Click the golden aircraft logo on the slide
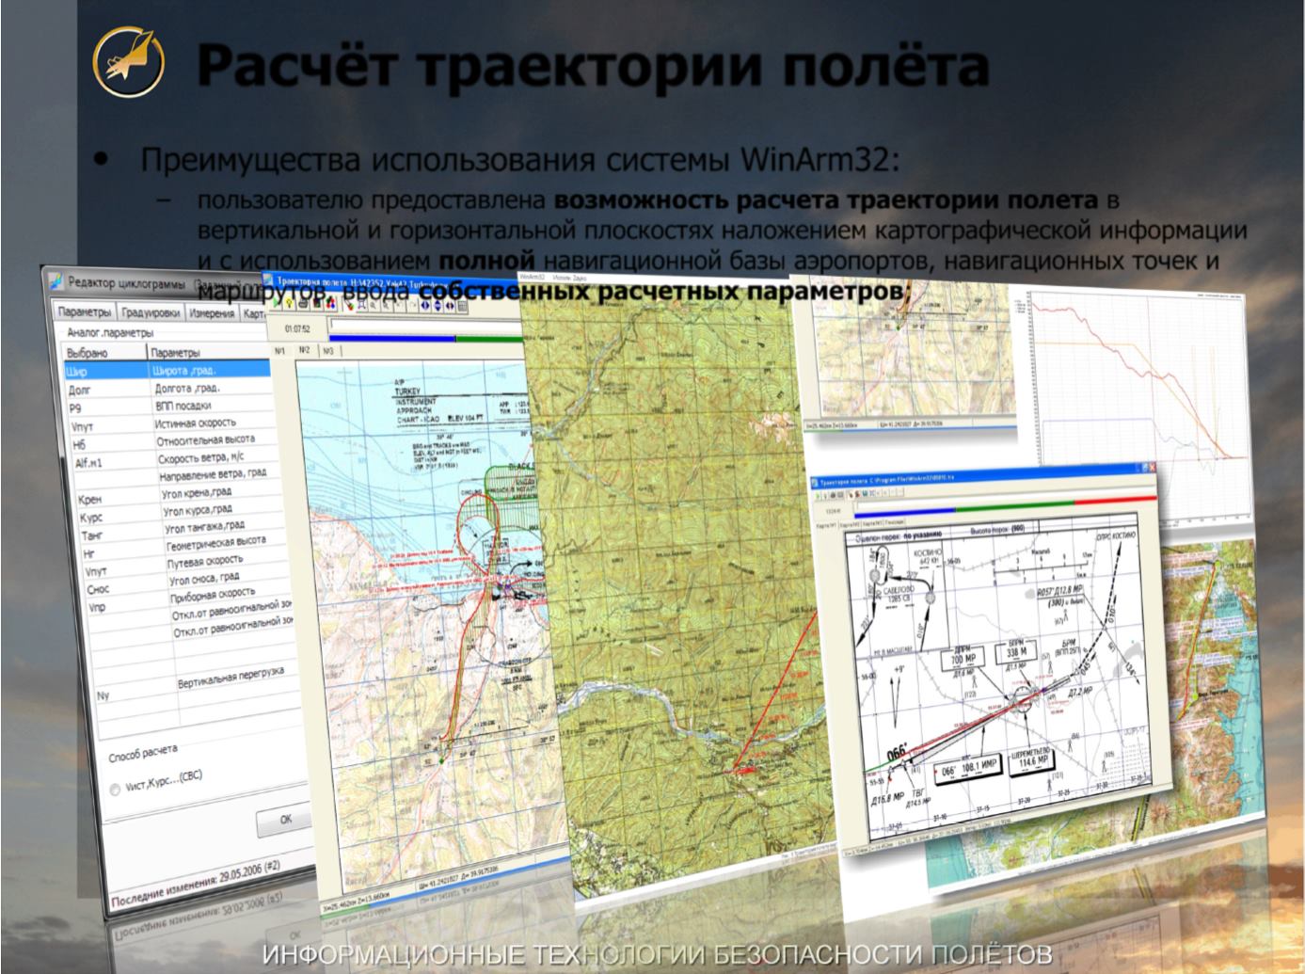1305x974 pixels. point(129,61)
